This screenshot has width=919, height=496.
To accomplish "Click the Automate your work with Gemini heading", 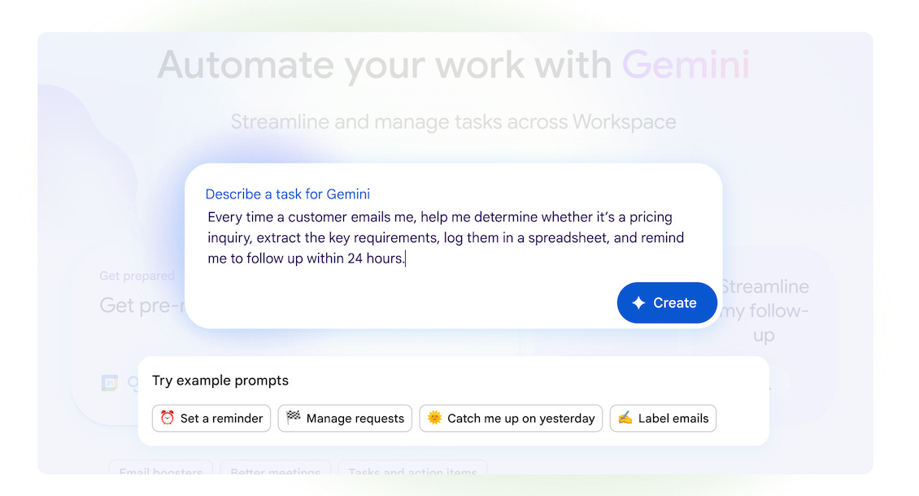I will tap(453, 64).
